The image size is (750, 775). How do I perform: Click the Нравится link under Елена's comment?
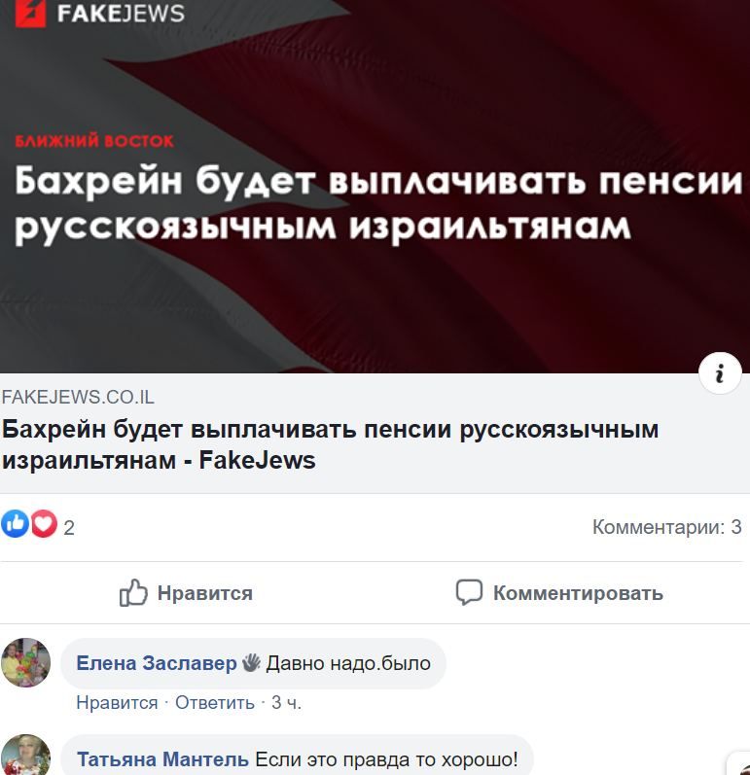(117, 702)
